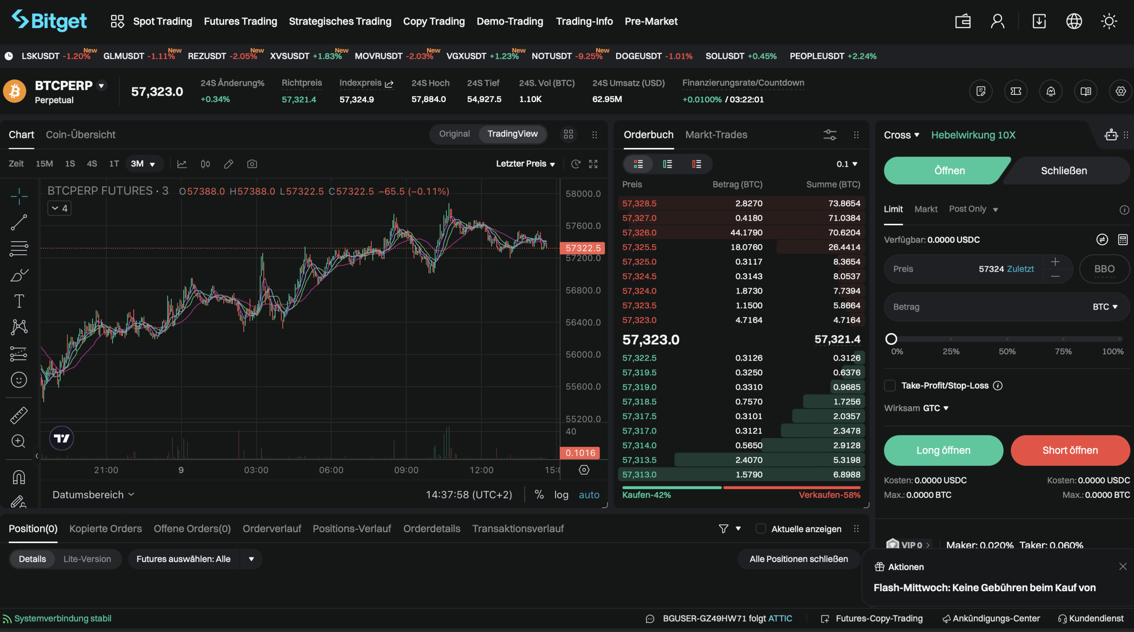The height and width of the screenshot is (632, 1134).
Task: Select the ruler measure tool
Action: click(x=19, y=415)
